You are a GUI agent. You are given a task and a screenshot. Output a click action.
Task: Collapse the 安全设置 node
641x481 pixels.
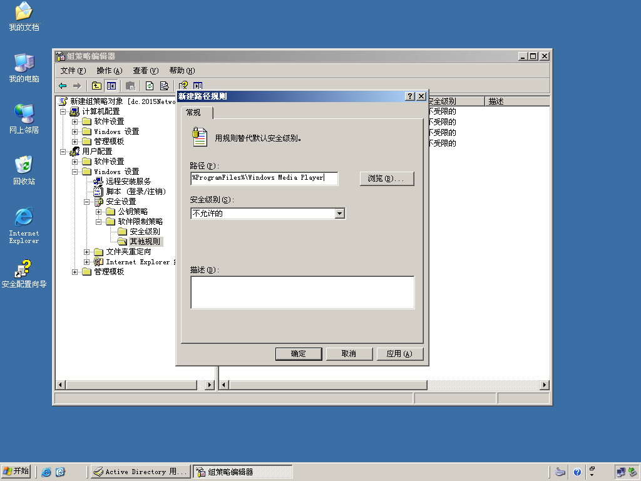click(86, 202)
